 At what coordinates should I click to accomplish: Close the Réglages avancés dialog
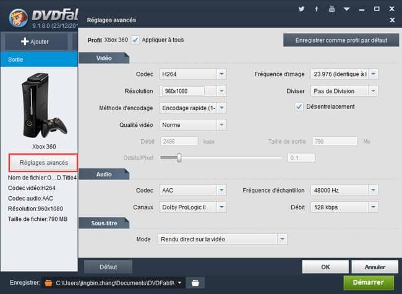tap(392, 20)
